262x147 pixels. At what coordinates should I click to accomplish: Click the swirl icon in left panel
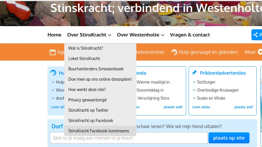(x=53, y=73)
